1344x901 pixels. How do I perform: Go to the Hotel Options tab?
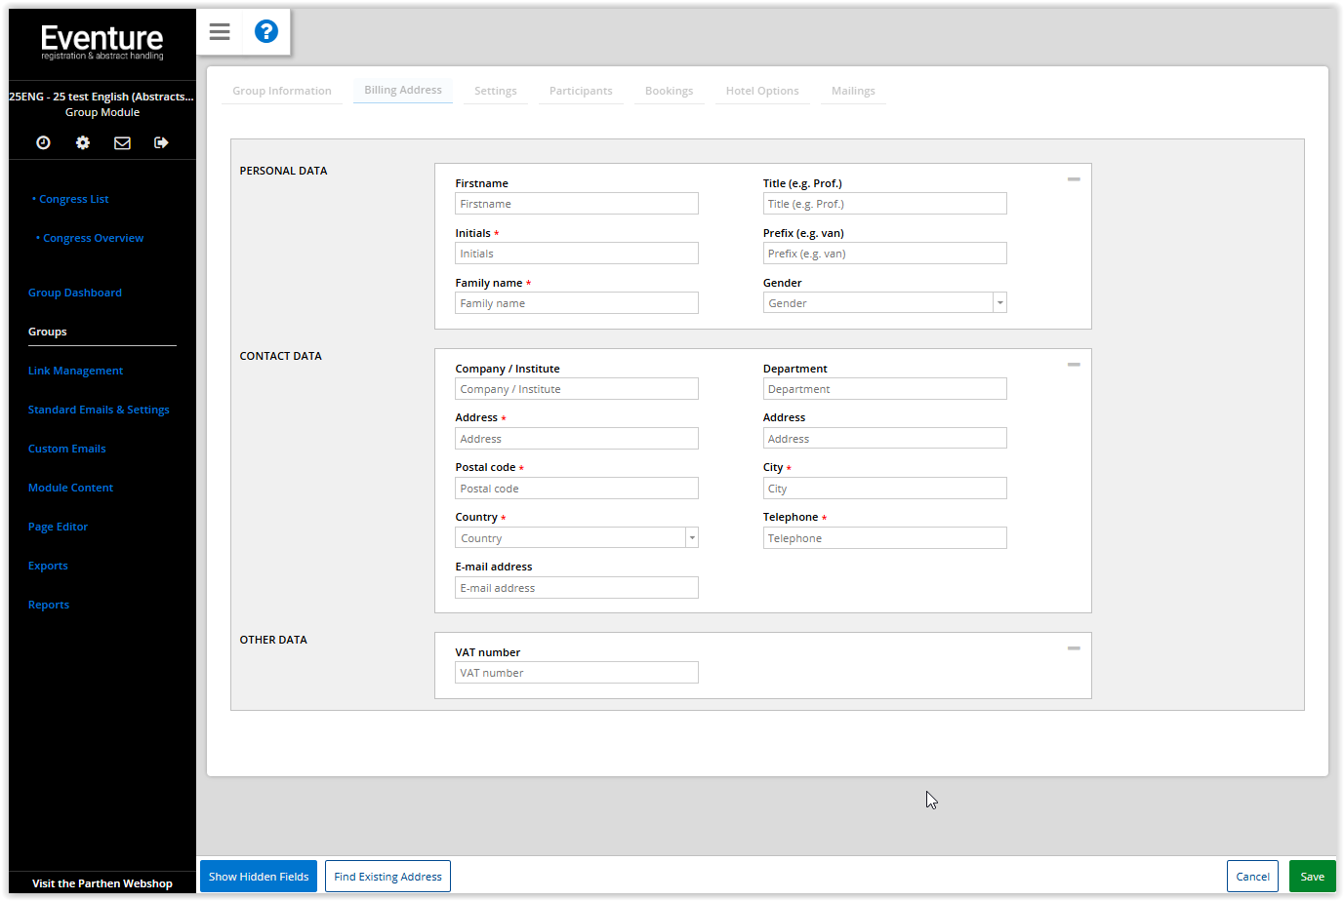pyautogui.click(x=762, y=91)
